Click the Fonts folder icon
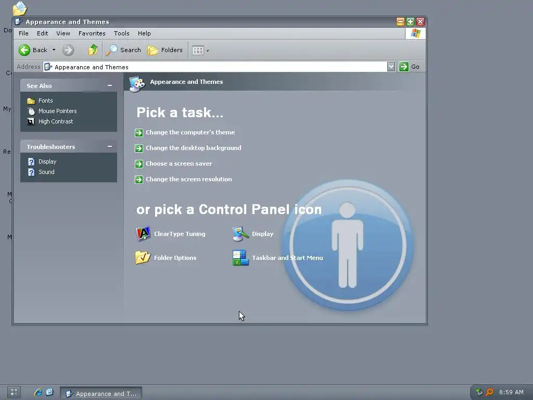The image size is (533, 400). point(31,101)
